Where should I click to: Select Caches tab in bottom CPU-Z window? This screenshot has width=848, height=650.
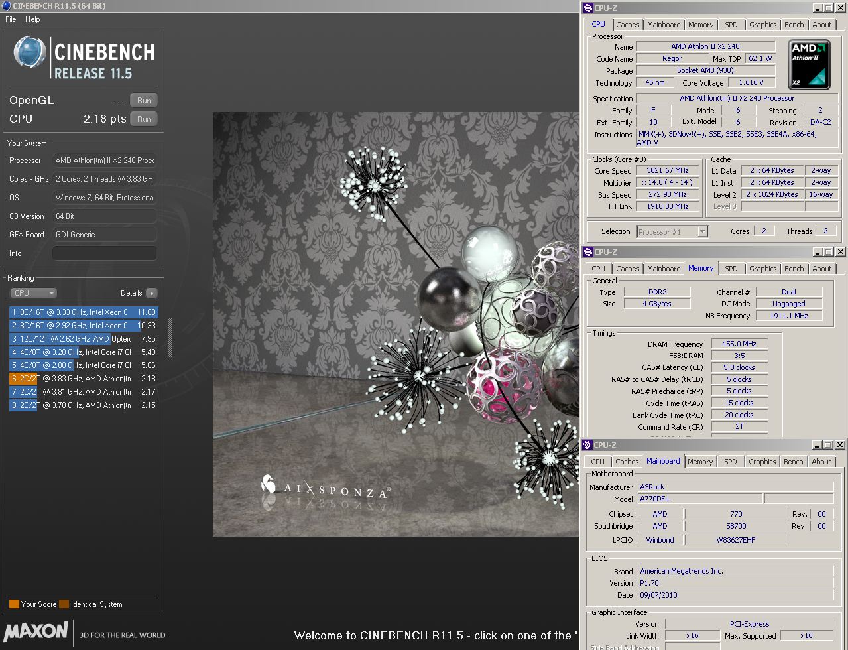[x=627, y=462]
